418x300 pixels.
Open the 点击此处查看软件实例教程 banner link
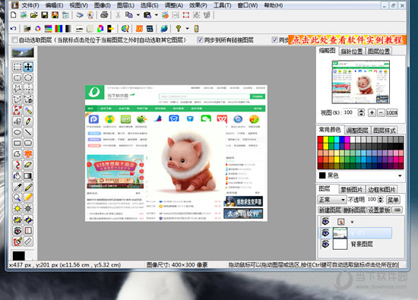[x=347, y=40]
